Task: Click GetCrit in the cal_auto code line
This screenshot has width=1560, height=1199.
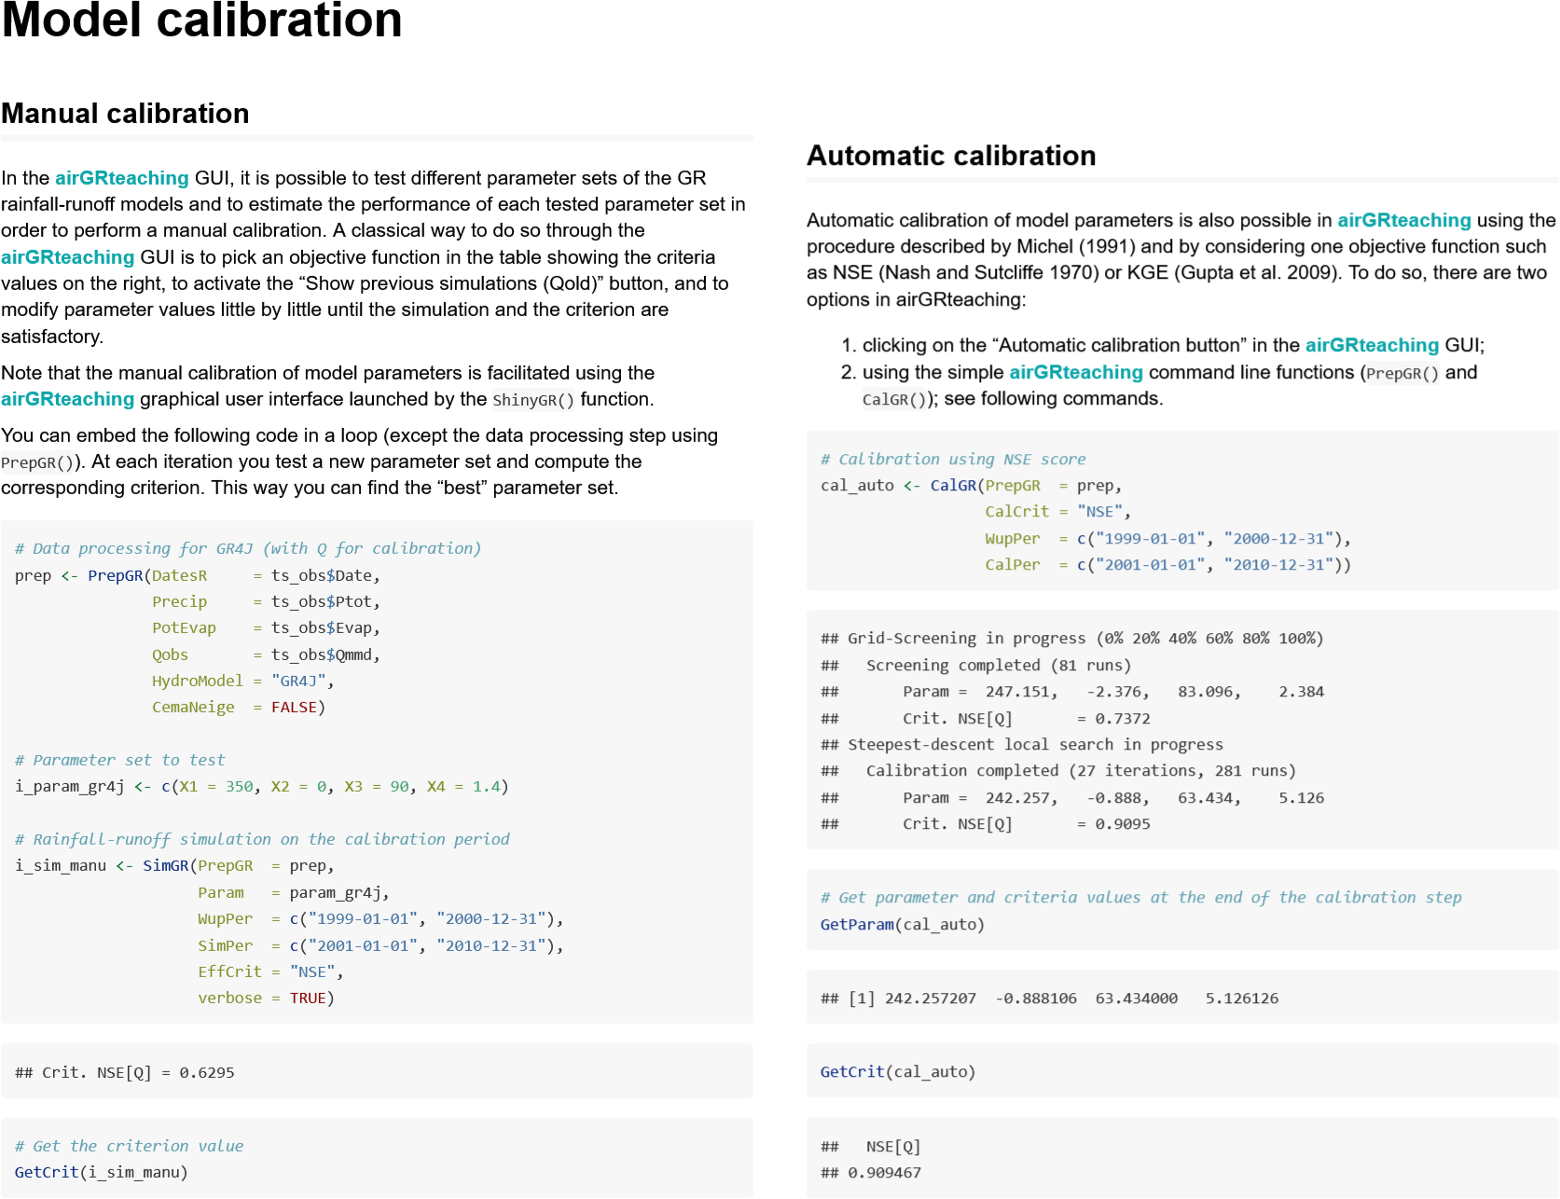Action: click(x=851, y=1071)
